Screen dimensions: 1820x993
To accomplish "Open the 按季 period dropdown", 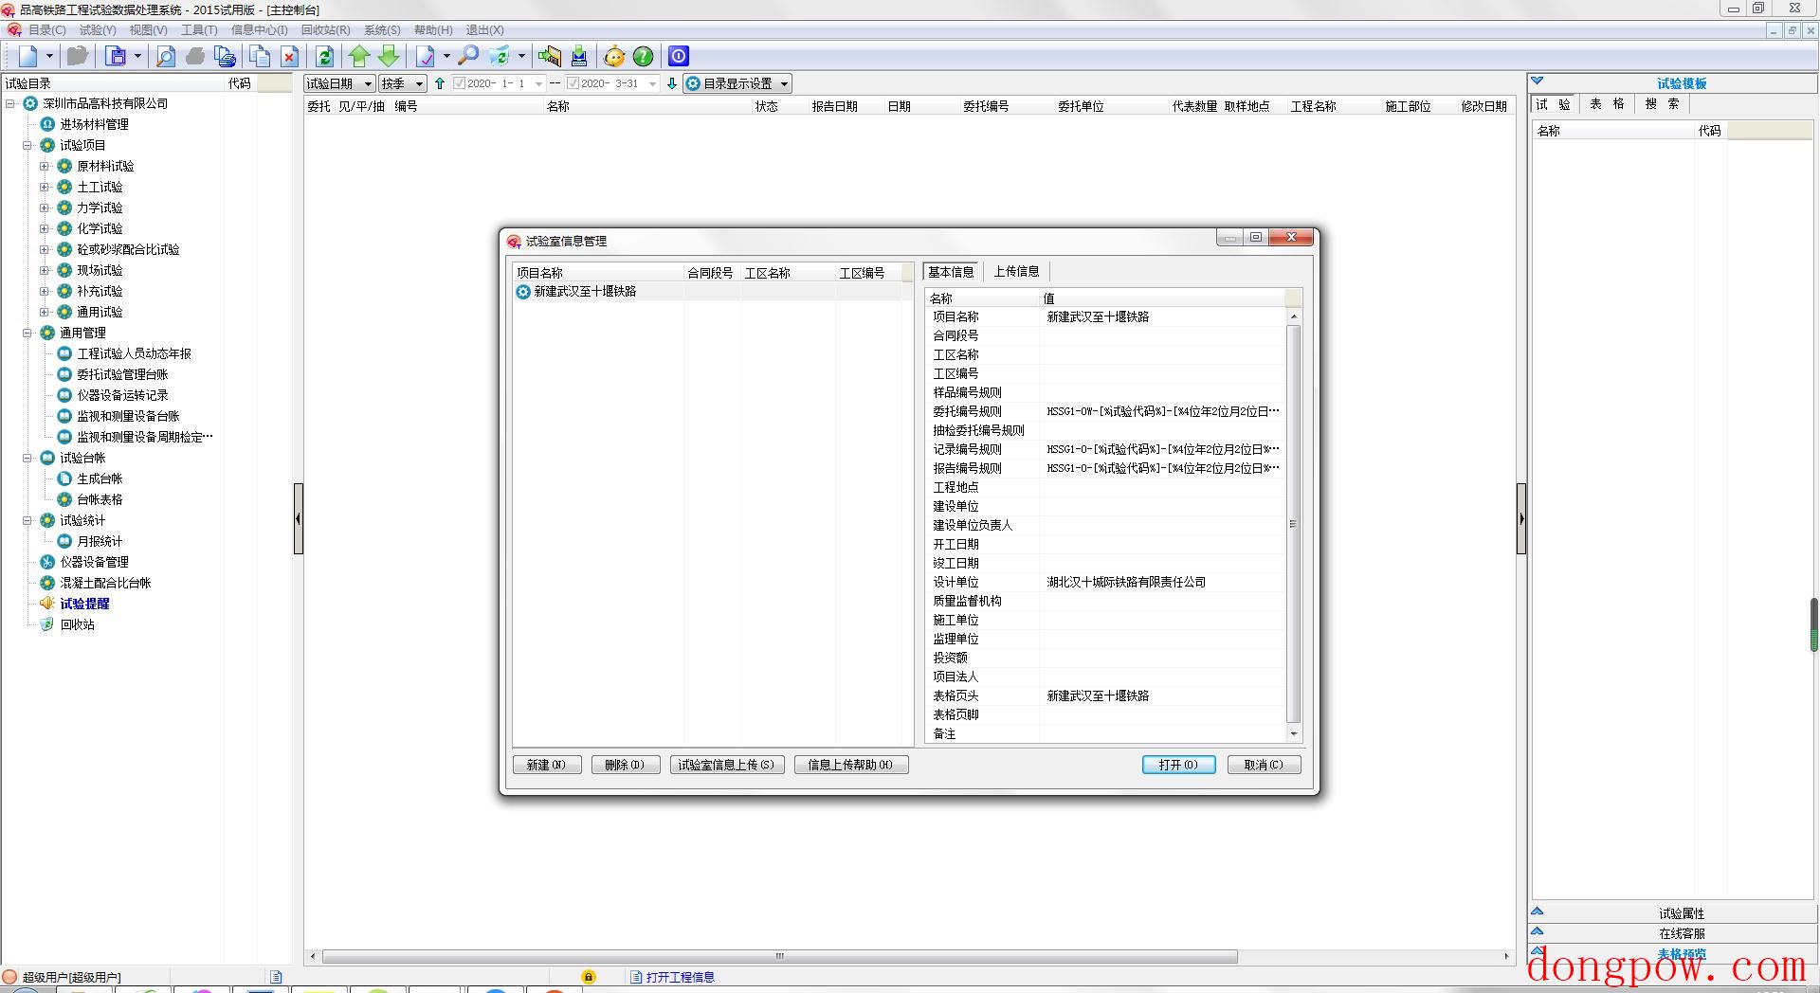I will (x=403, y=83).
